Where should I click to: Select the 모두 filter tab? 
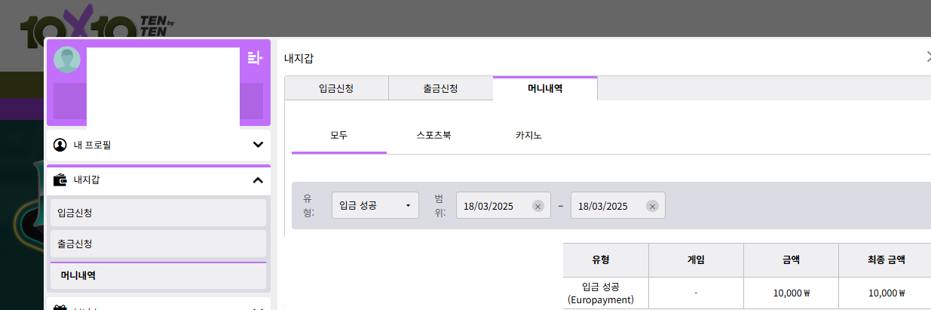pyautogui.click(x=339, y=136)
